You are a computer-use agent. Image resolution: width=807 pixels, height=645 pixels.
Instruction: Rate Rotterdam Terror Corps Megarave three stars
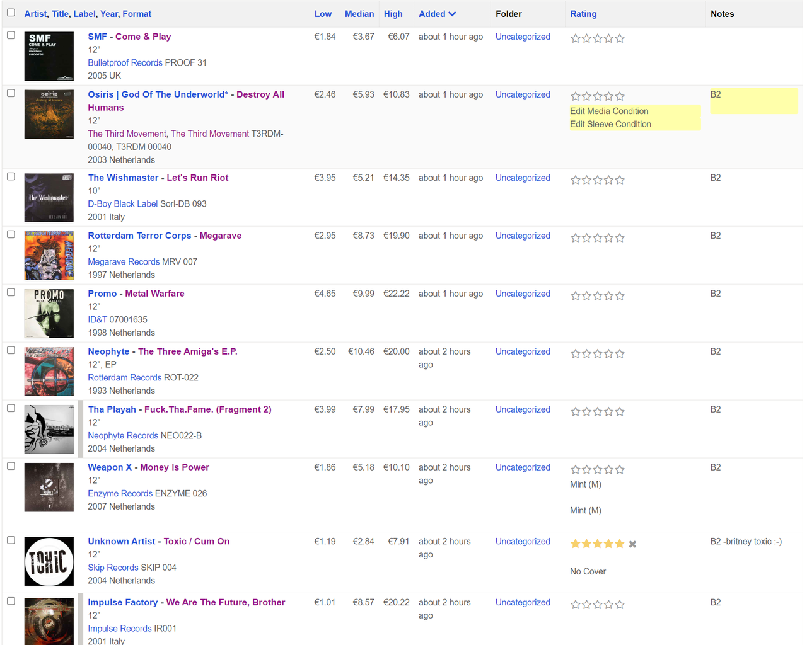pyautogui.click(x=598, y=238)
